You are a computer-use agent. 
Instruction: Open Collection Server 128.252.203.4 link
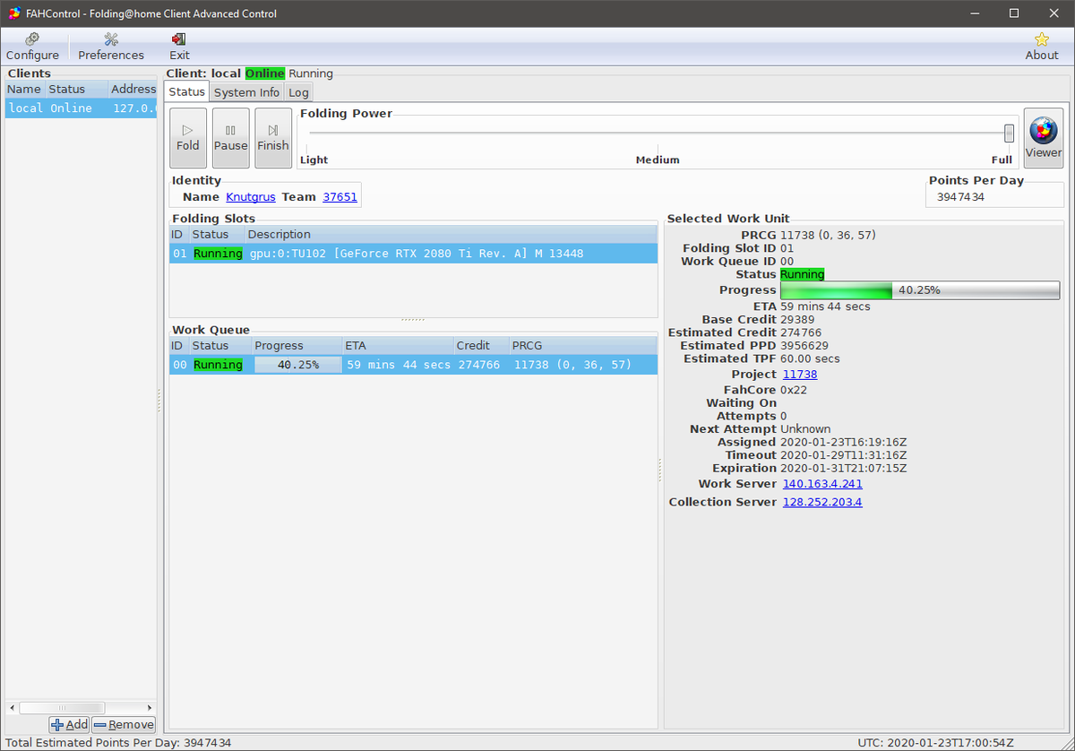pyautogui.click(x=822, y=502)
